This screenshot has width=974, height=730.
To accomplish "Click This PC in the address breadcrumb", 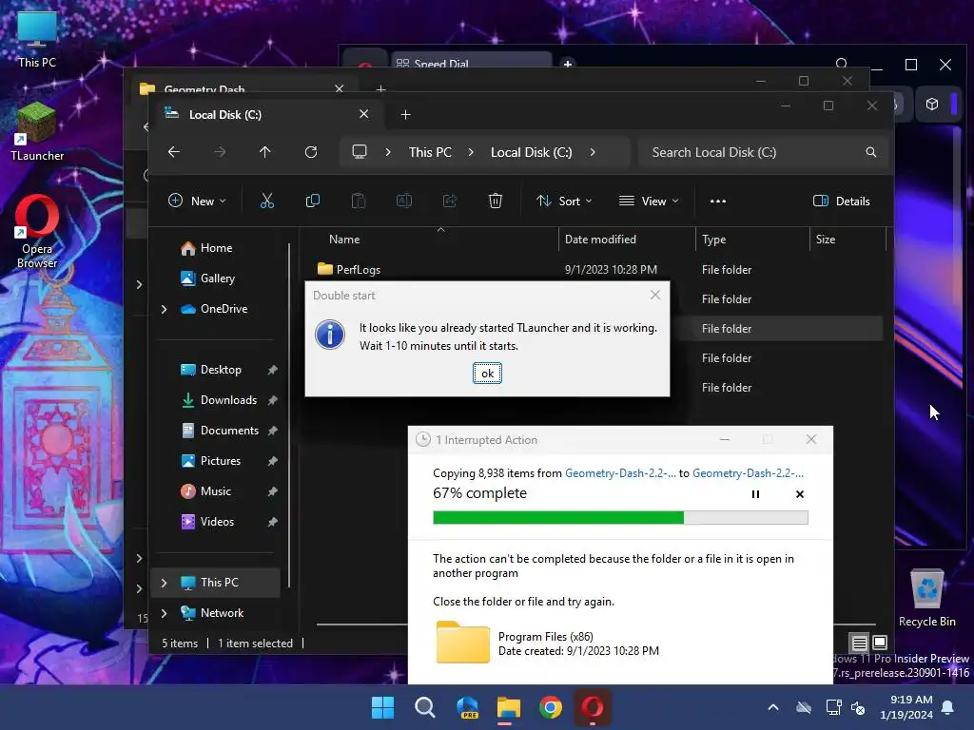I will click(x=430, y=152).
